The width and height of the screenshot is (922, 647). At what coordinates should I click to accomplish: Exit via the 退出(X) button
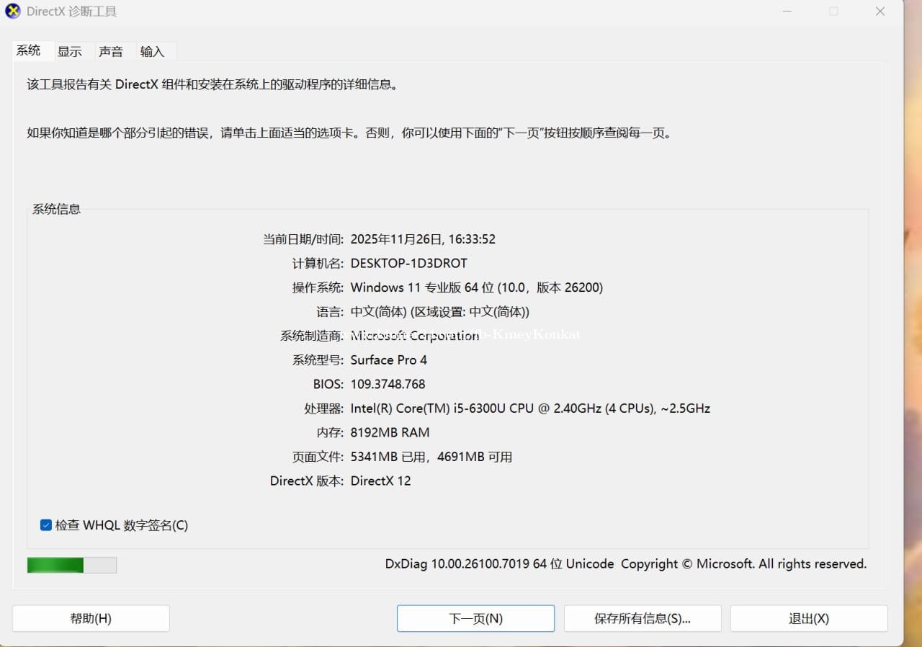pyautogui.click(x=808, y=618)
